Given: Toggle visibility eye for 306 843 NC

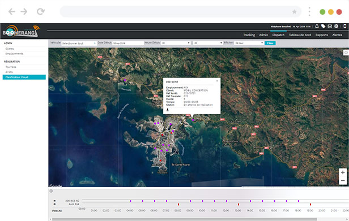Looking at the screenshot, I should 54,201.
